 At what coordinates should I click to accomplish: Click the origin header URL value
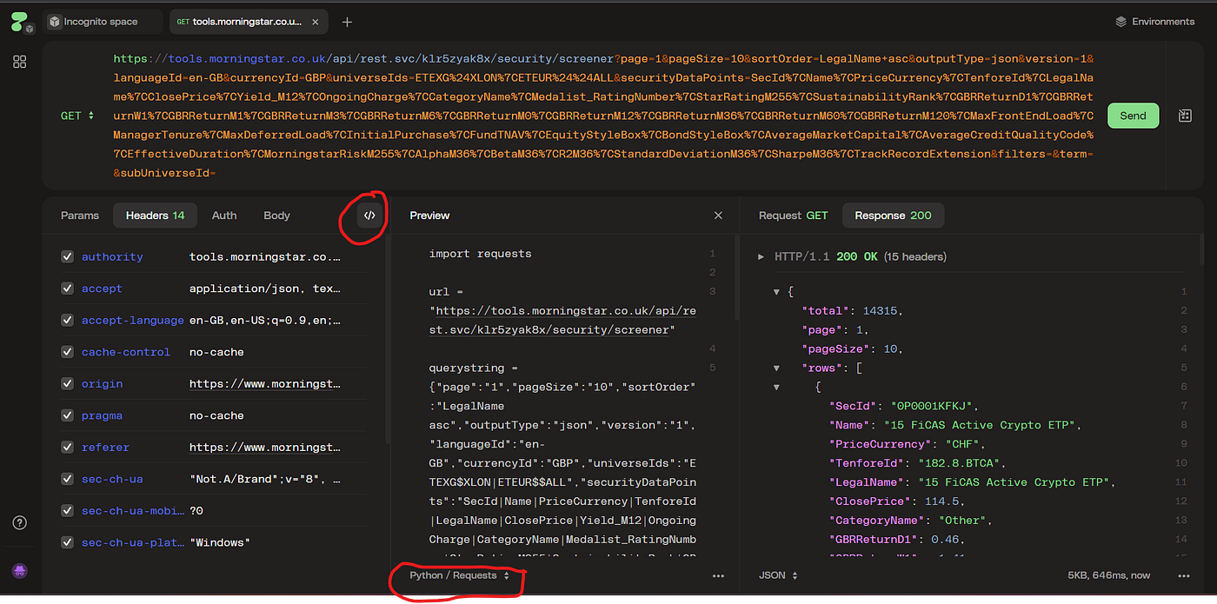click(x=265, y=384)
